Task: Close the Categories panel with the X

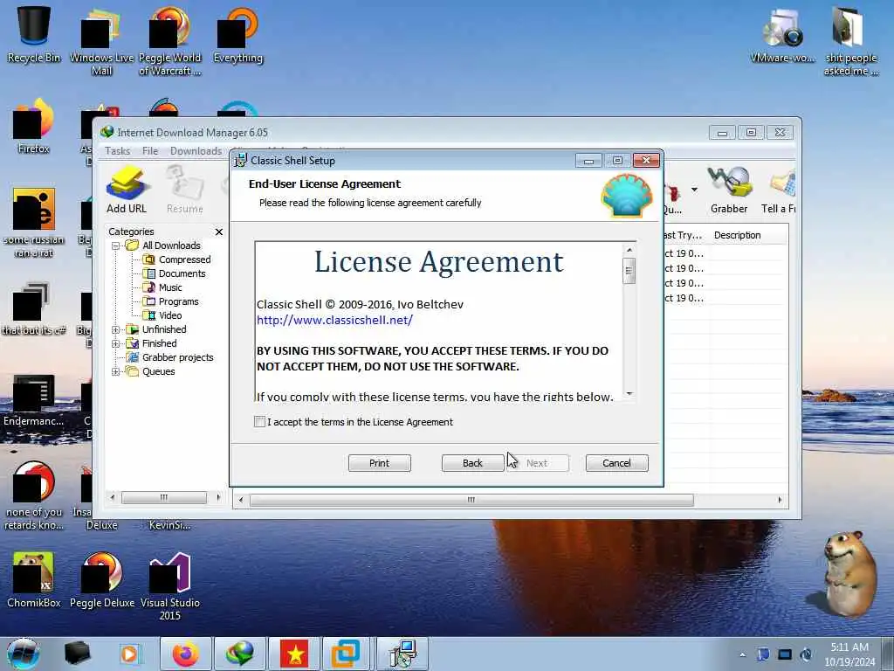Action: (219, 232)
